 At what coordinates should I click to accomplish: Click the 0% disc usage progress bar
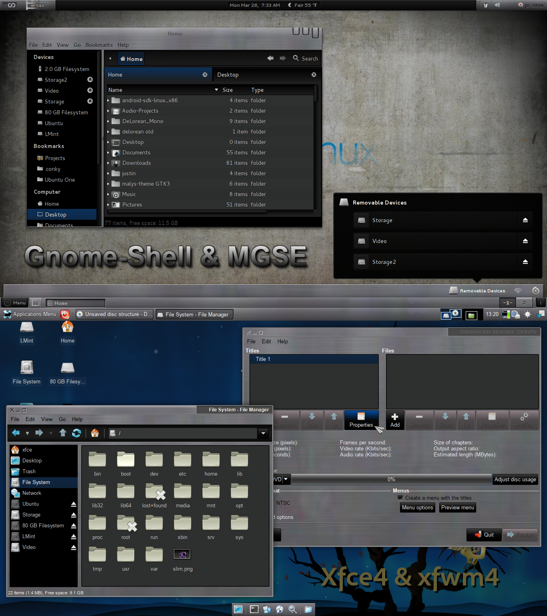pos(391,479)
